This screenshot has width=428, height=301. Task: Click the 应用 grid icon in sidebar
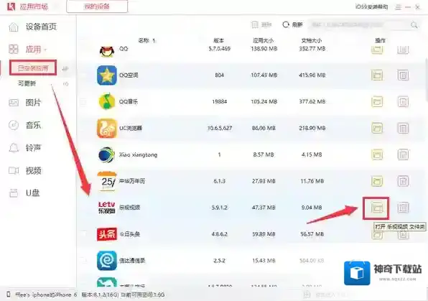tap(14, 49)
